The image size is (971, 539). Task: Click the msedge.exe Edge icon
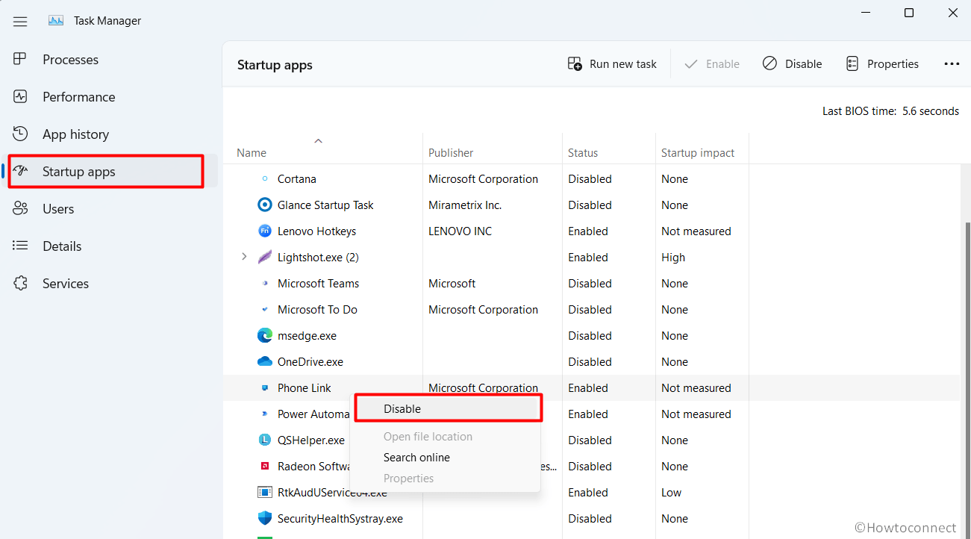[265, 336]
